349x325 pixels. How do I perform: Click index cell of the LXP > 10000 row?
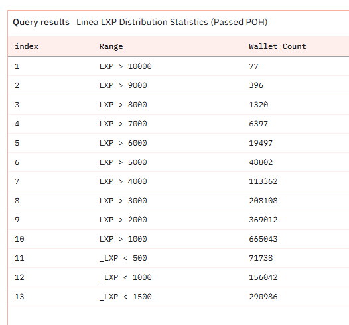tap(17, 66)
